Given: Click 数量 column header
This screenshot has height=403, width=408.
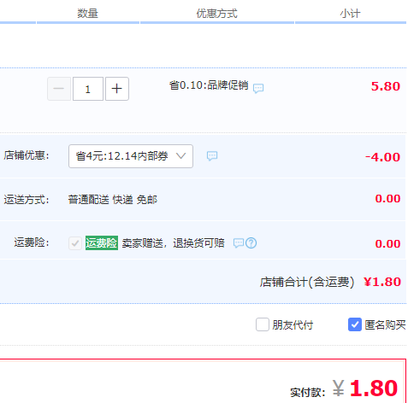Looking at the screenshot, I should [x=87, y=14].
